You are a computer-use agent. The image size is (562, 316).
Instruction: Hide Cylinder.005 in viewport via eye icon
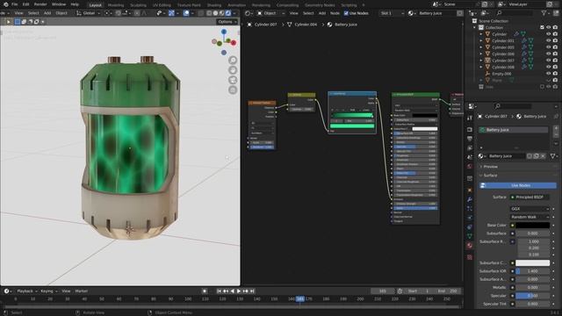(x=548, y=47)
